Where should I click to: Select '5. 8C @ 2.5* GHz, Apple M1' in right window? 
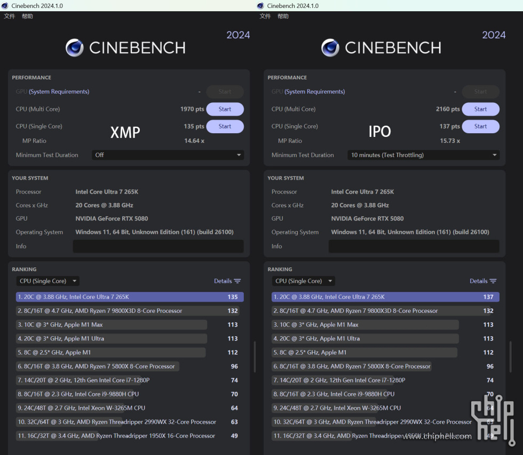click(x=385, y=352)
